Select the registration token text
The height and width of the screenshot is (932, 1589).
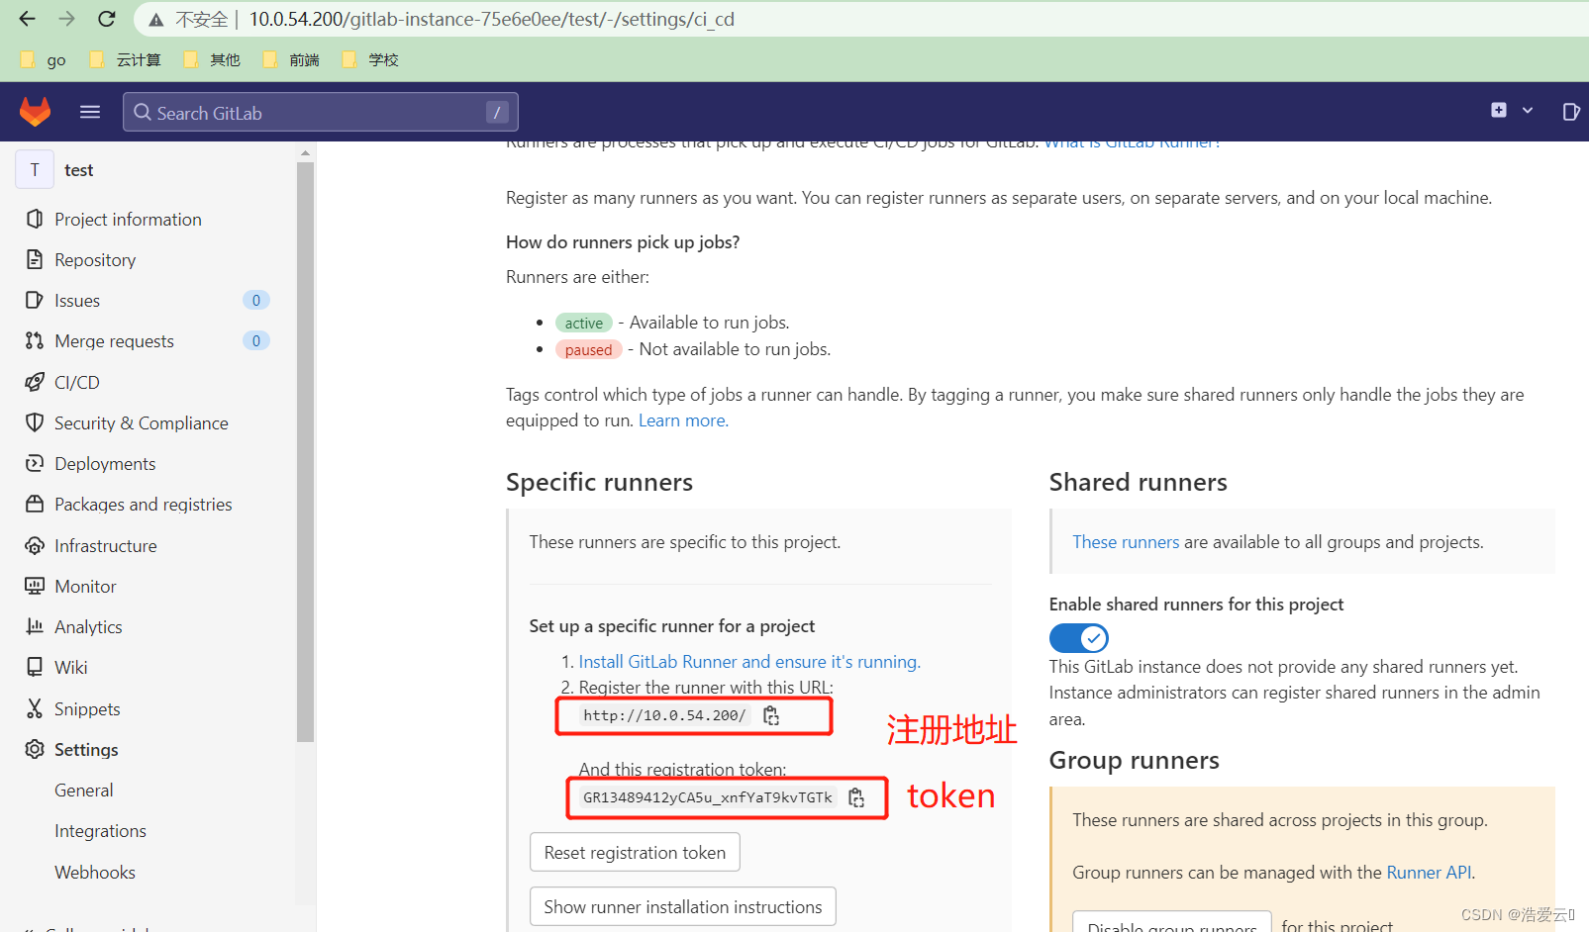click(x=708, y=797)
